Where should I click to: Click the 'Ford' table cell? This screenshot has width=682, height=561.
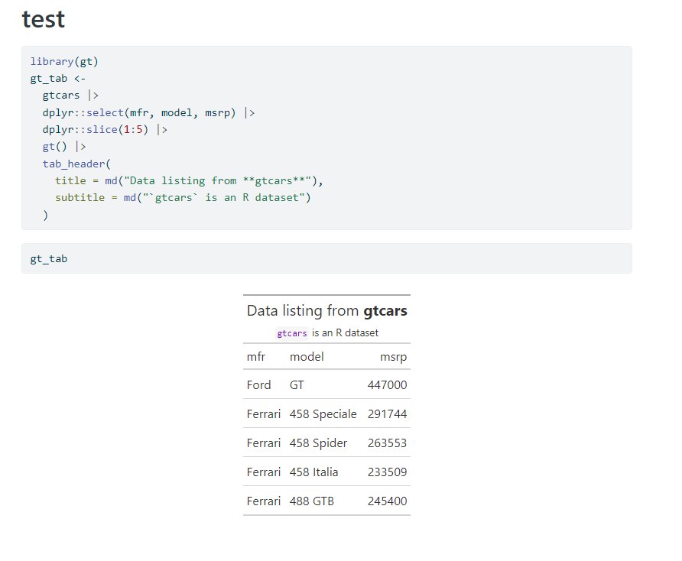(258, 385)
